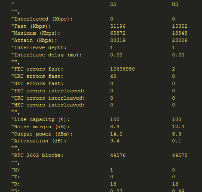Click the RFC 2662 blocks value 49576
202x192 pixels.
(x=118, y=155)
